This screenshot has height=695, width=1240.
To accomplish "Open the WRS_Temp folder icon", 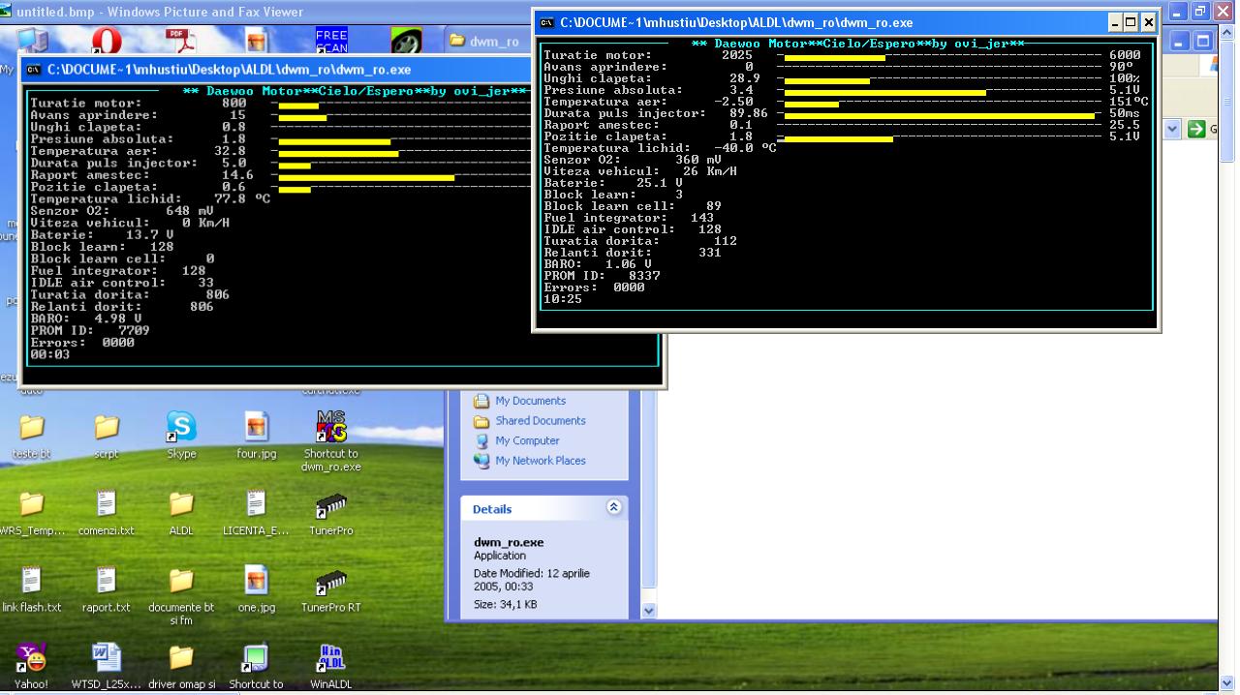I will click(31, 505).
